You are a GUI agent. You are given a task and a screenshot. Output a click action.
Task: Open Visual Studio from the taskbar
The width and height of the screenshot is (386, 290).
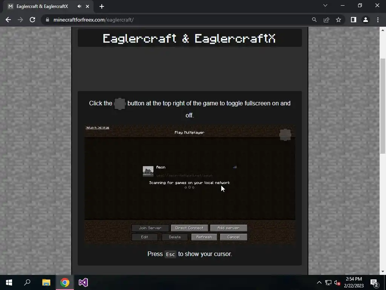pos(83,282)
